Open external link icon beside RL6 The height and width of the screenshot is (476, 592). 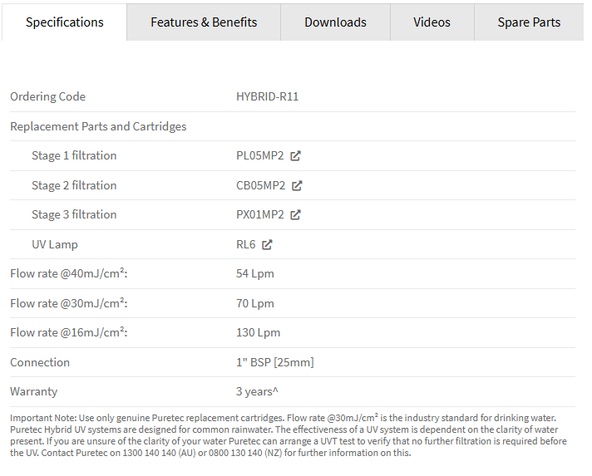pyautogui.click(x=267, y=244)
